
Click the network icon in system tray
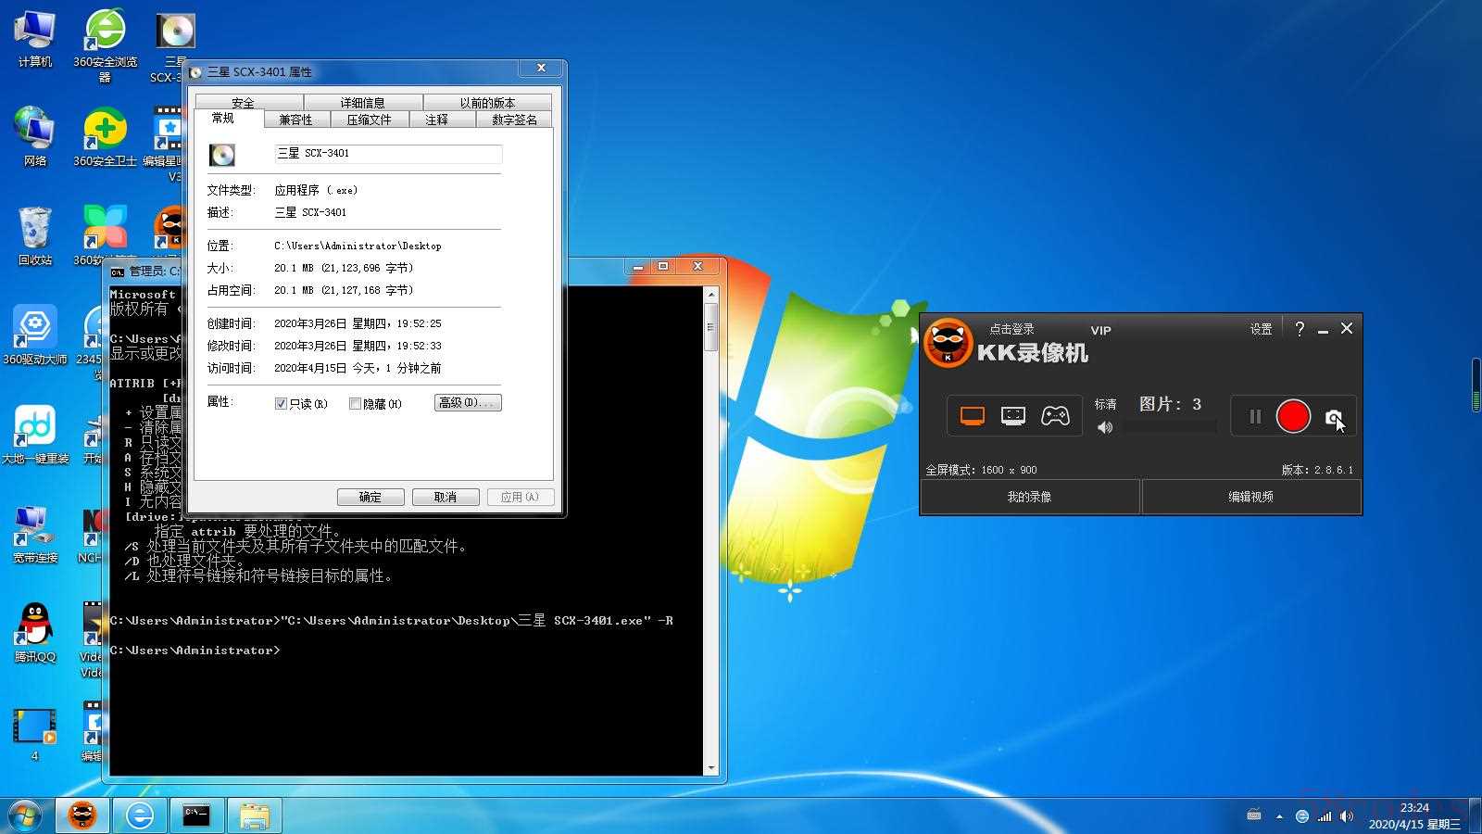point(1325,816)
